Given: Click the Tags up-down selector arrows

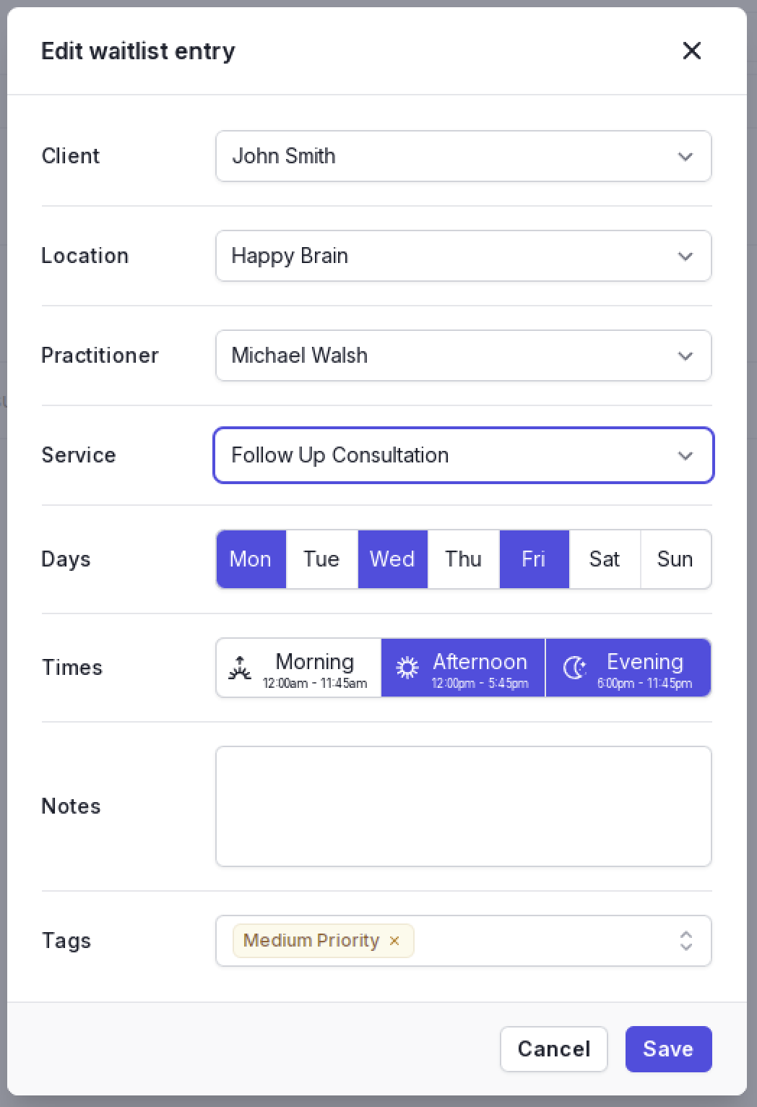Looking at the screenshot, I should (685, 940).
